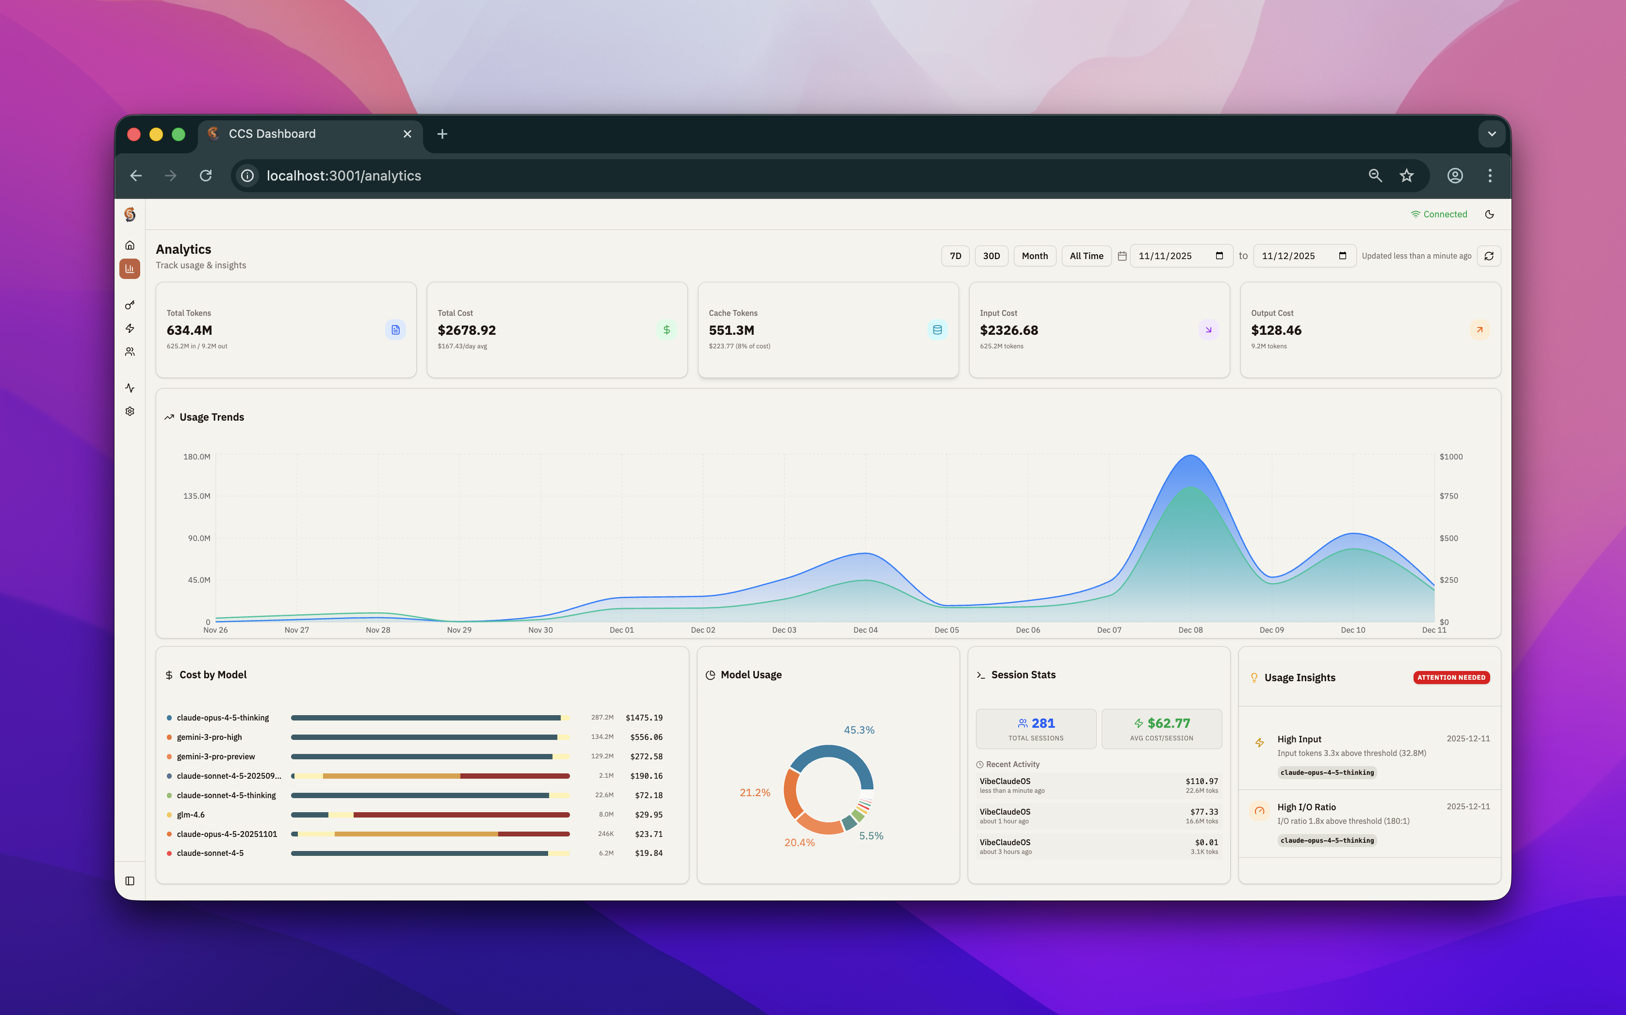Toggle the 30D date range filter

point(991,256)
